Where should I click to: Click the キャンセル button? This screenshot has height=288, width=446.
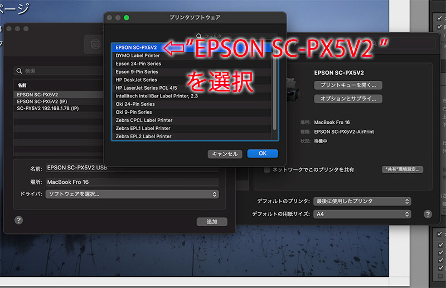225,154
